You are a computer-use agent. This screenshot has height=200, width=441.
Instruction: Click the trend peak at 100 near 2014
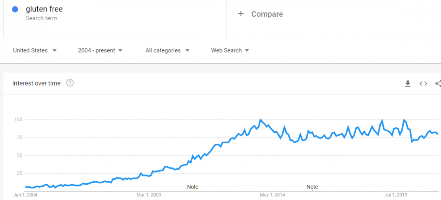pyautogui.click(x=261, y=120)
